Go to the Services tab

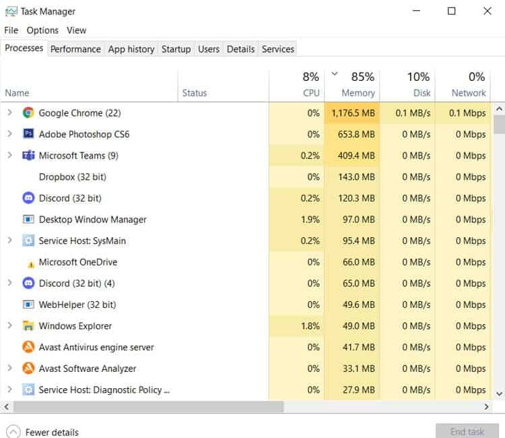[277, 49]
